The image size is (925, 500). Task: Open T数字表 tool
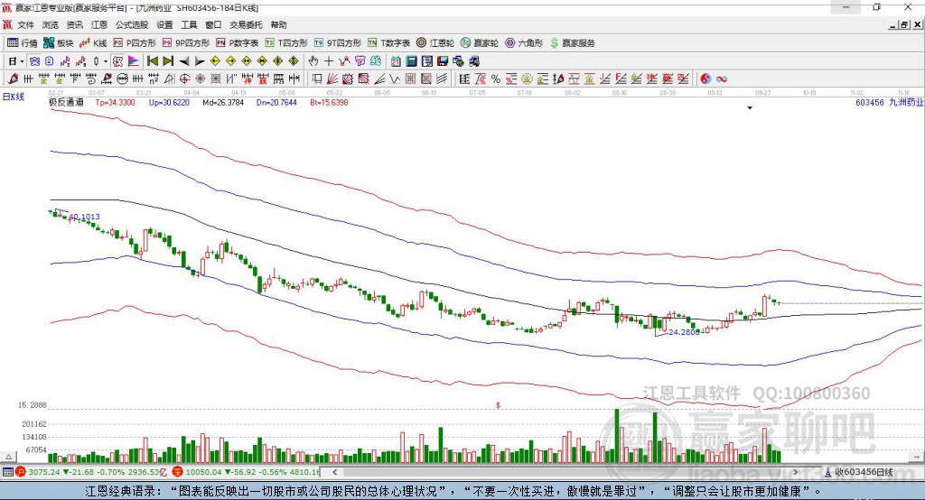click(x=388, y=43)
